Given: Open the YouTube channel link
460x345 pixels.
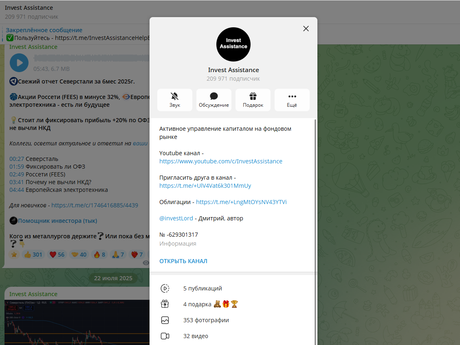Looking at the screenshot, I should 220,161.
